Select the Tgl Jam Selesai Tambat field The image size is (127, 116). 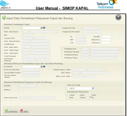pos(31,76)
